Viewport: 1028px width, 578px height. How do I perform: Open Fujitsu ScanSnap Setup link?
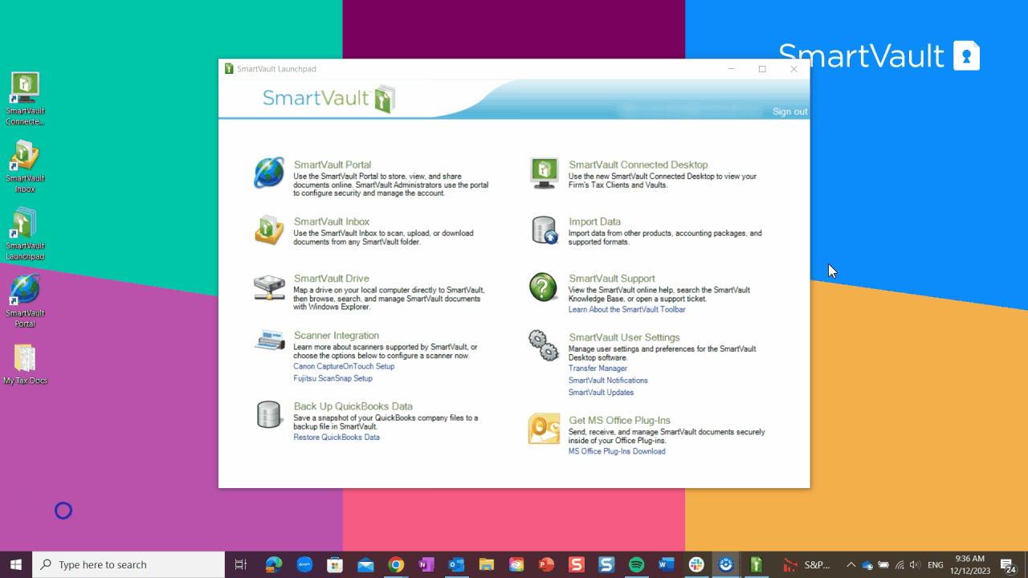coord(332,379)
